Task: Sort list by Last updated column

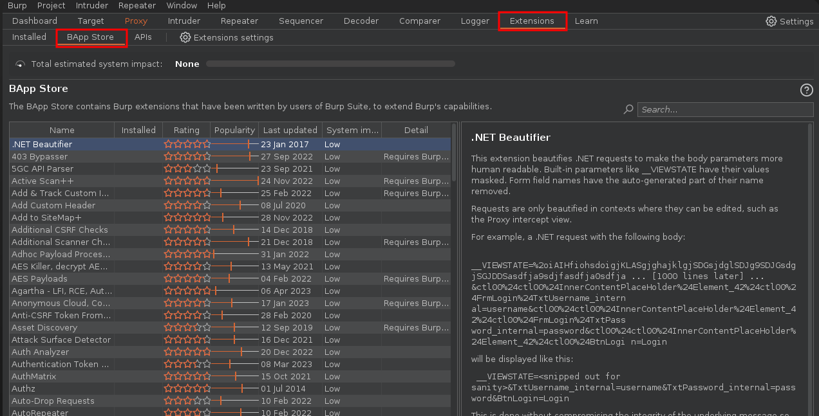Action: coord(290,130)
